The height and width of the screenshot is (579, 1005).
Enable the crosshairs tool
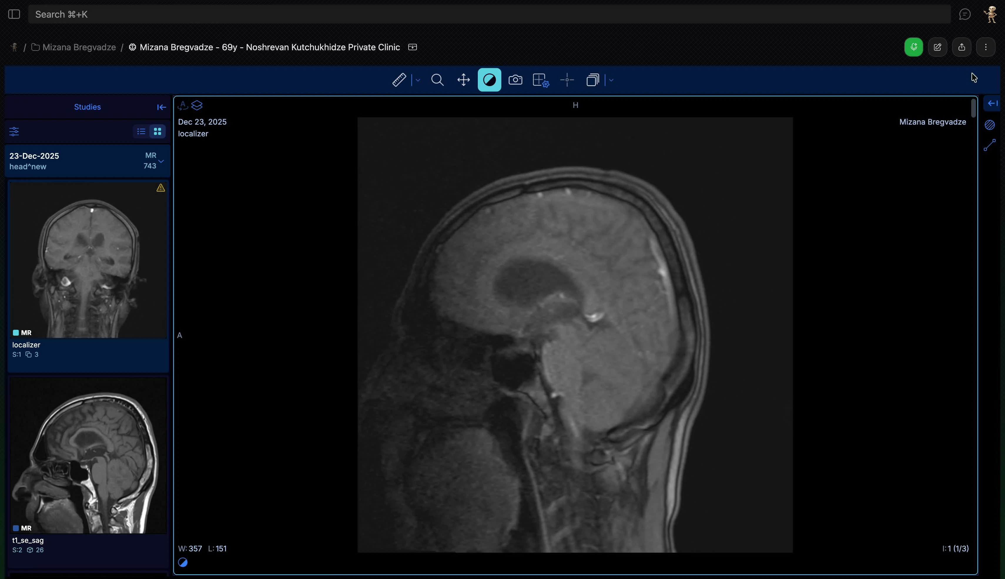click(567, 80)
